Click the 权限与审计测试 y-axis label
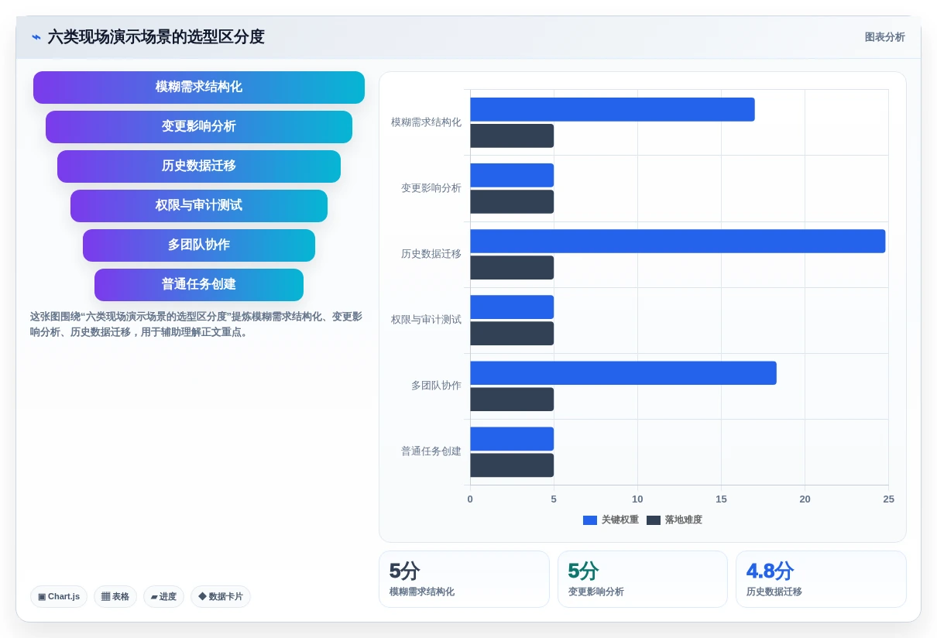Viewport: 937px width, 638px height. pyautogui.click(x=426, y=320)
